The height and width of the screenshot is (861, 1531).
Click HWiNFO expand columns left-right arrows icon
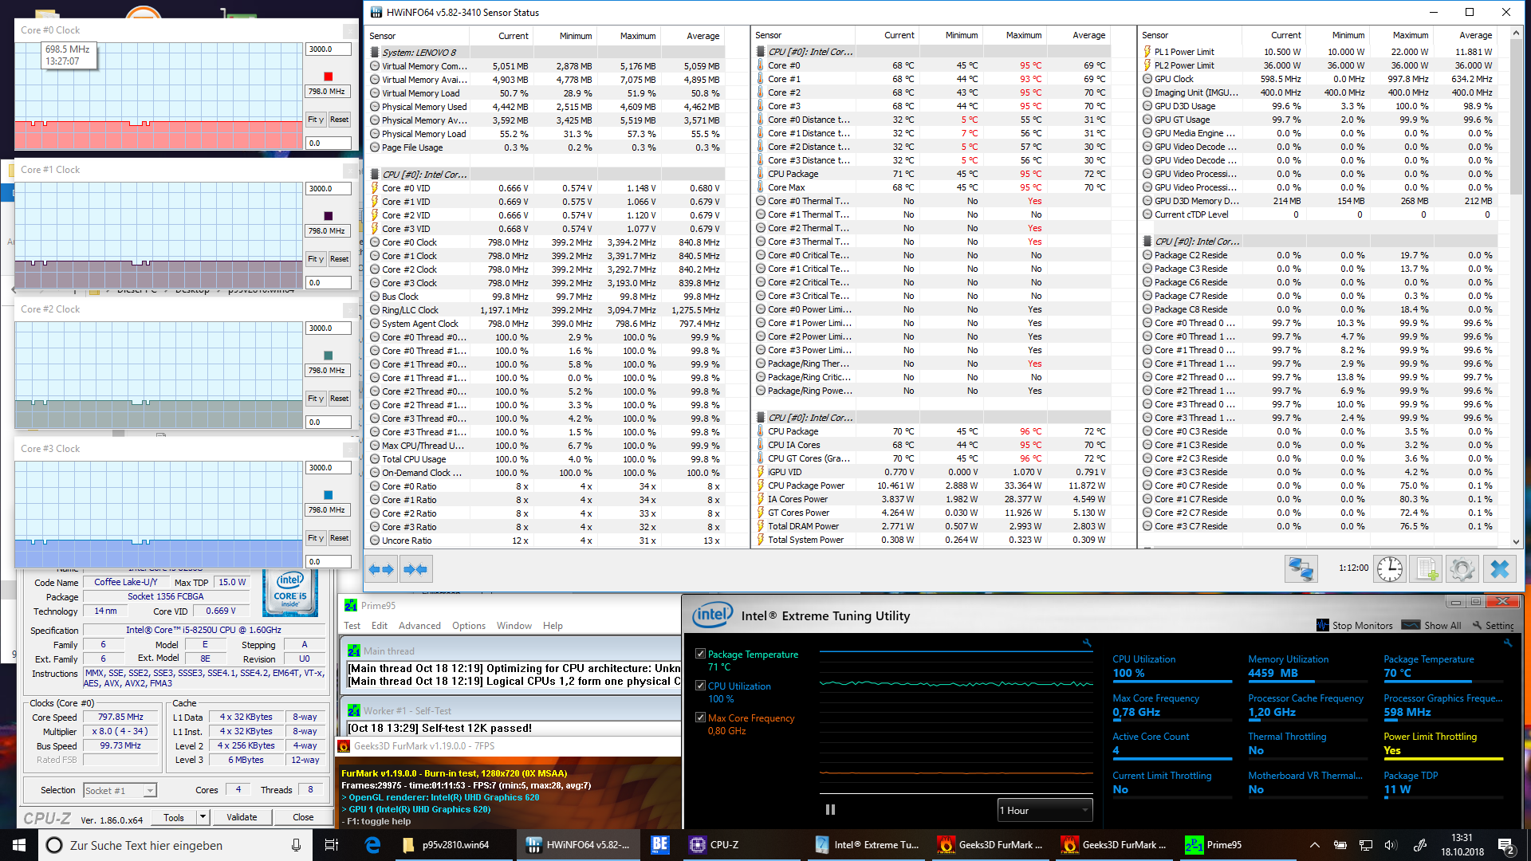pos(381,569)
